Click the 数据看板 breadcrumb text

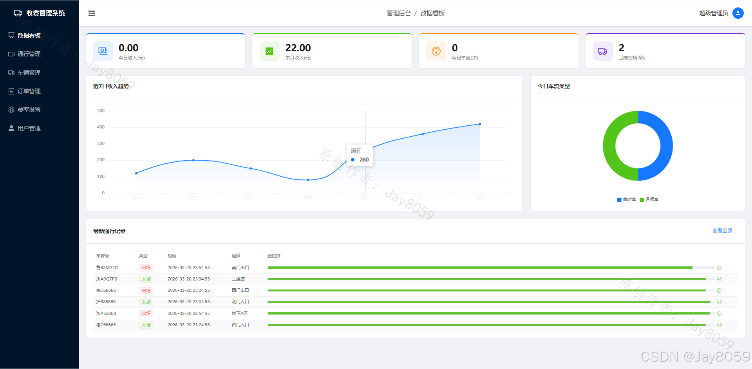[x=432, y=13]
